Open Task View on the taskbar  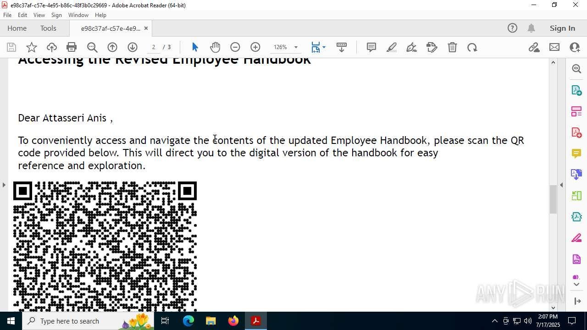coord(165,321)
